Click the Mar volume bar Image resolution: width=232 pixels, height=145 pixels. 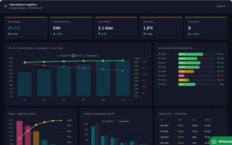point(64,82)
